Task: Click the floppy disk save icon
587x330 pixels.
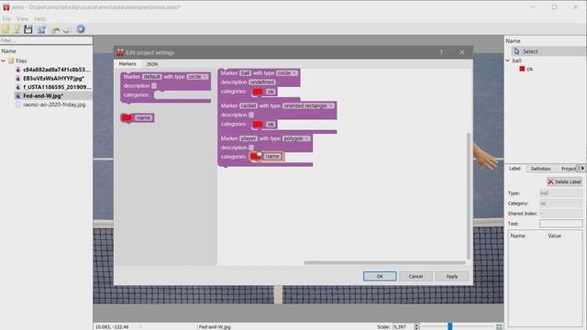Action: point(28,29)
